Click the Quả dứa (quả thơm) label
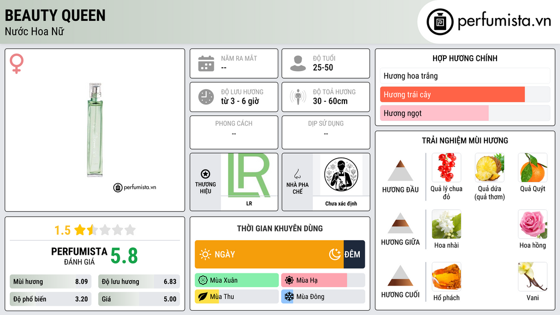 coord(489,192)
